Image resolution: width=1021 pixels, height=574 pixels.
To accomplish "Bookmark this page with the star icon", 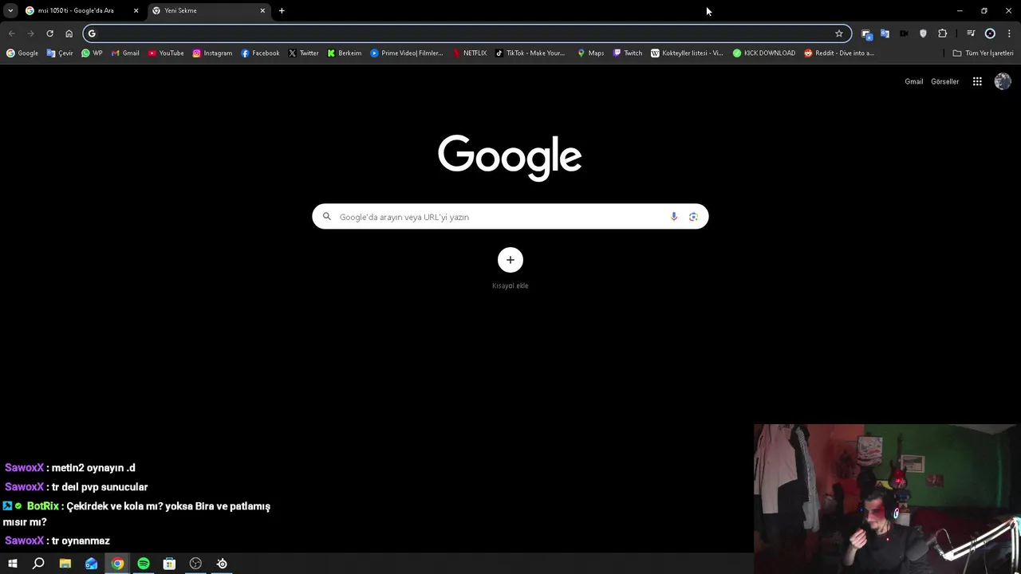I will click(x=839, y=33).
